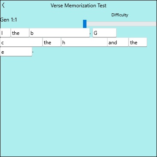Click the 'the' box following 'and'
This screenshot has height=157, width=157.
[138, 42]
